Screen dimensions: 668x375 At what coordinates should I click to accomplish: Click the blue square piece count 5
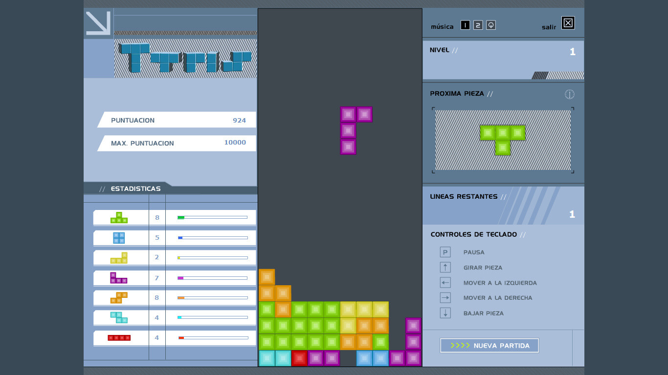click(157, 238)
